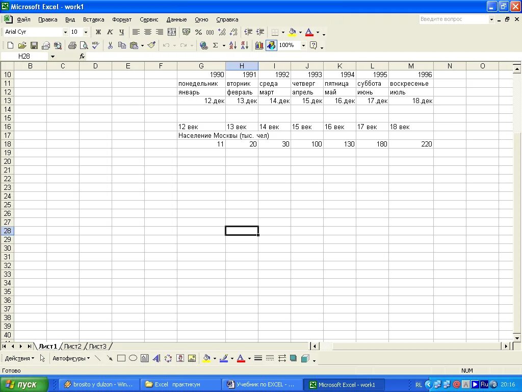Insert WordArt object icon

pos(156,358)
